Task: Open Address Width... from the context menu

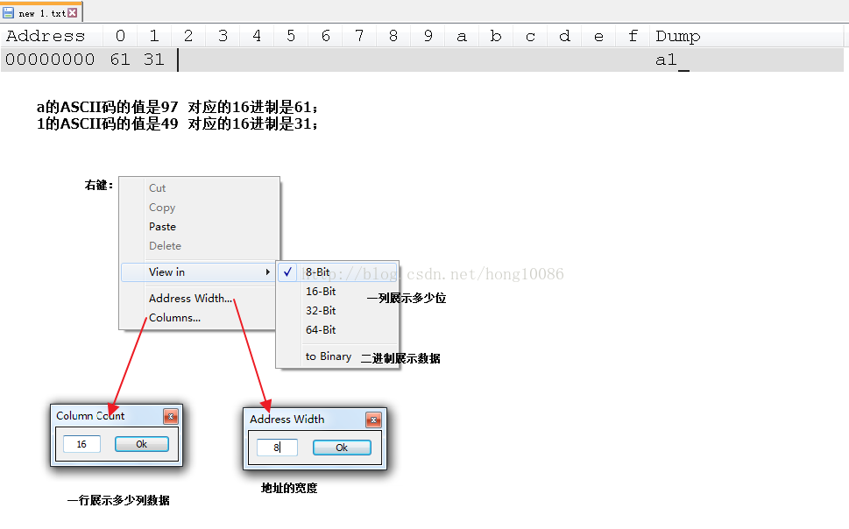Action: (x=191, y=299)
